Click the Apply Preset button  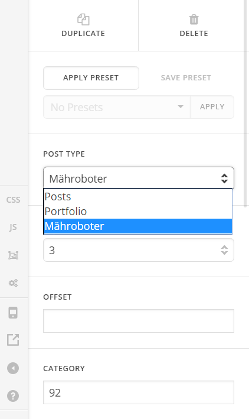[91, 78]
